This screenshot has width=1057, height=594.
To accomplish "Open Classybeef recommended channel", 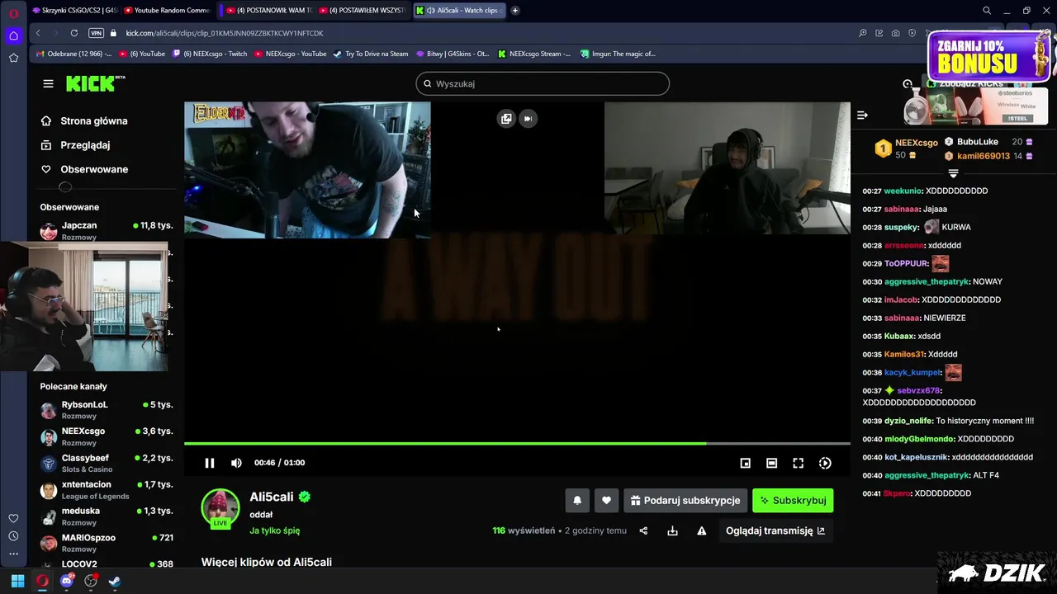I will [x=106, y=463].
